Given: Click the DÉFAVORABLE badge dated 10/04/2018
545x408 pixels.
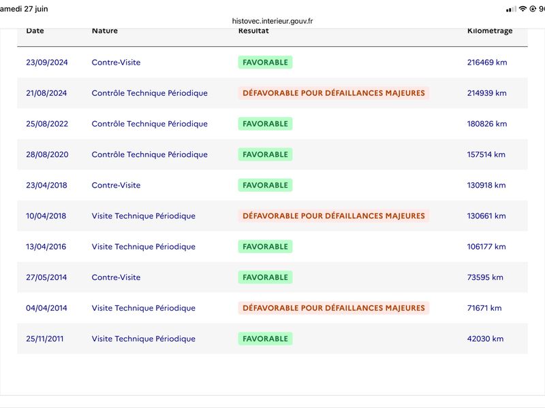Looking at the screenshot, I should pos(334,216).
